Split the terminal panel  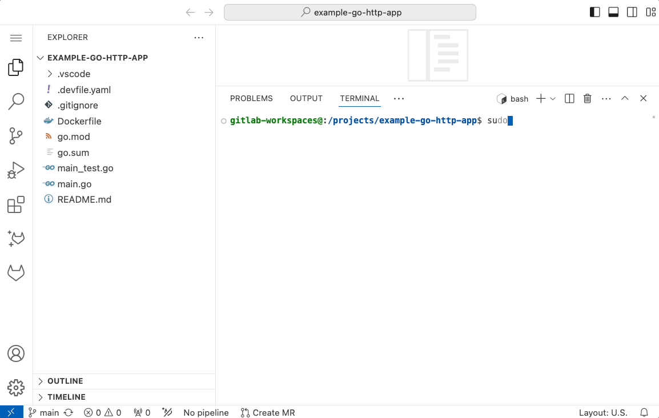pos(569,99)
